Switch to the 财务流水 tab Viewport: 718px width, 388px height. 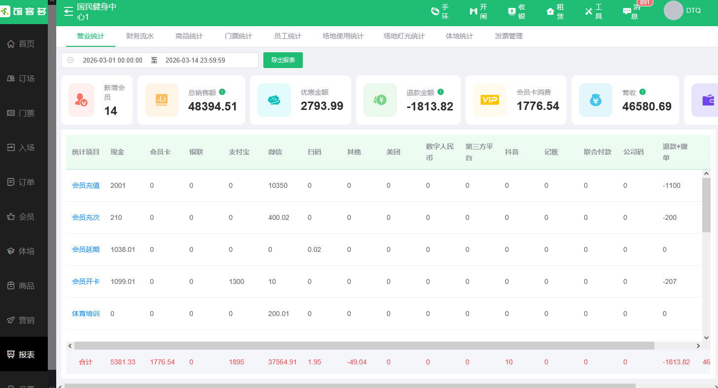(140, 36)
